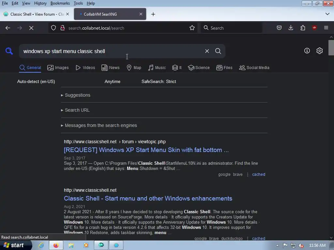Switch to the Videos category
Screen dimensions: 334x250
tap(85, 68)
